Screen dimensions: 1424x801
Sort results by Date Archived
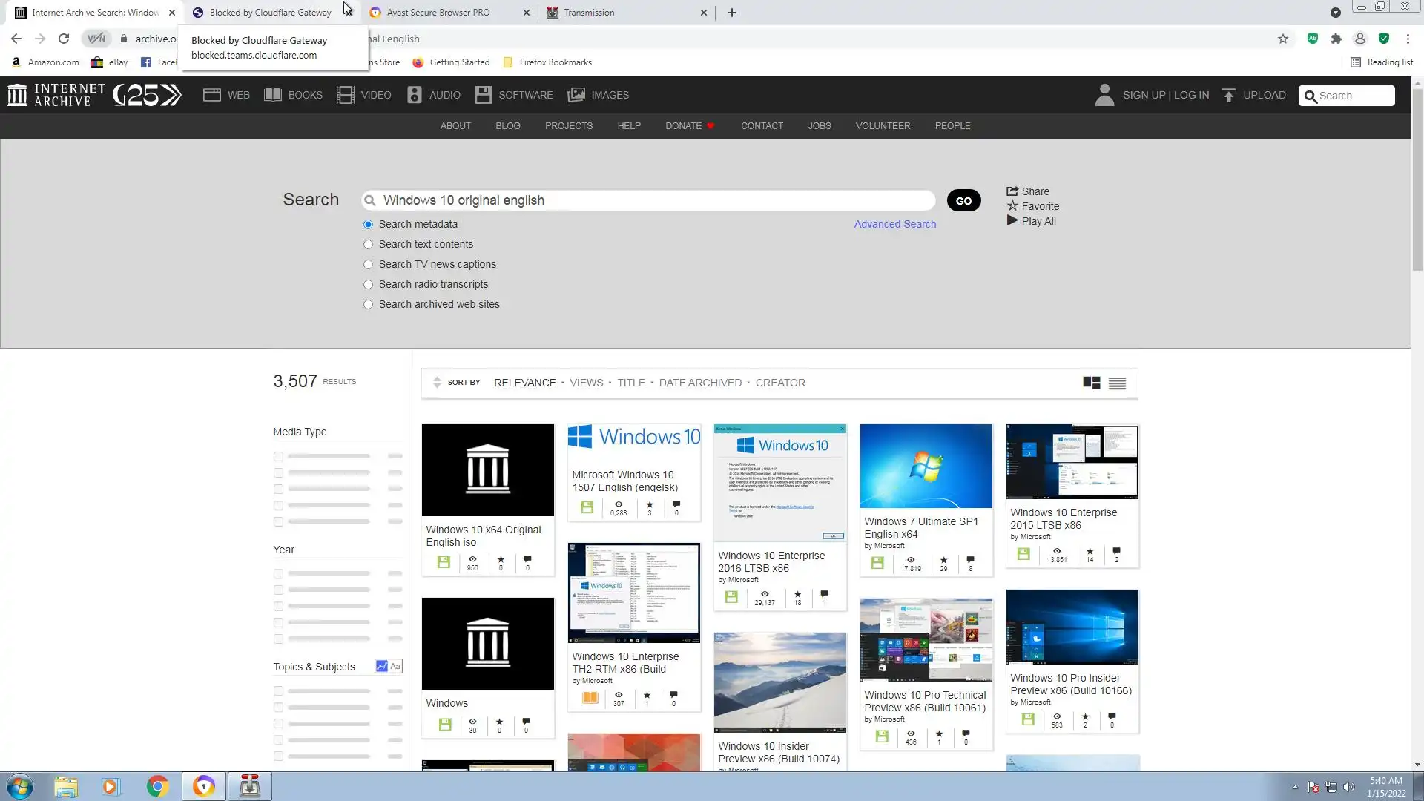699,383
